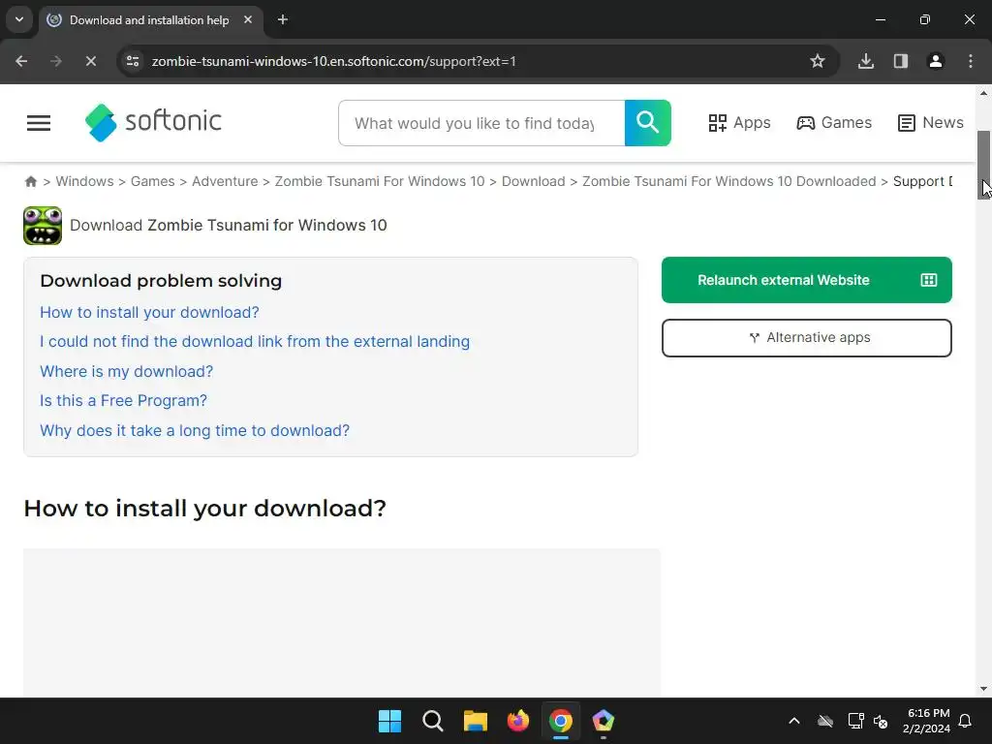Open File Explorer from taskbar
Viewport: 992px width, 744px height.
tap(475, 721)
